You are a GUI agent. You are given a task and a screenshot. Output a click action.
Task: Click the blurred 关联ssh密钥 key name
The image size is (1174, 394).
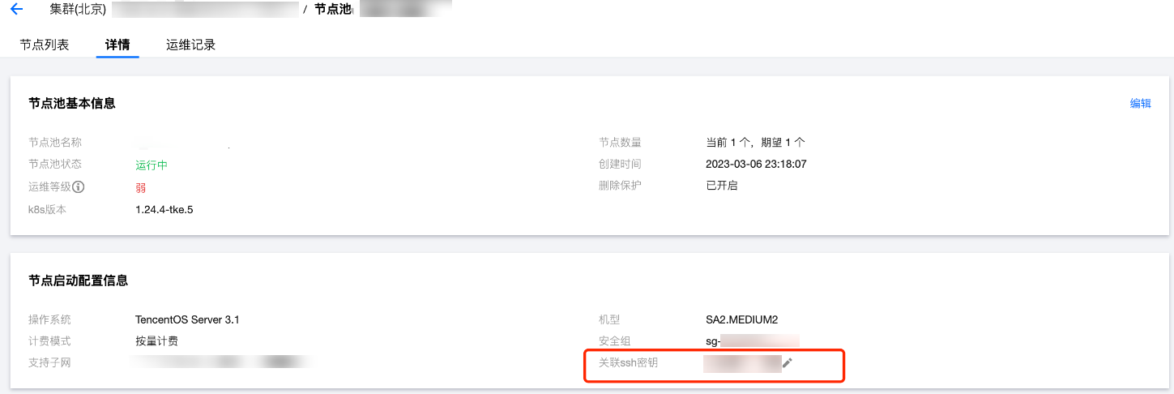[742, 363]
